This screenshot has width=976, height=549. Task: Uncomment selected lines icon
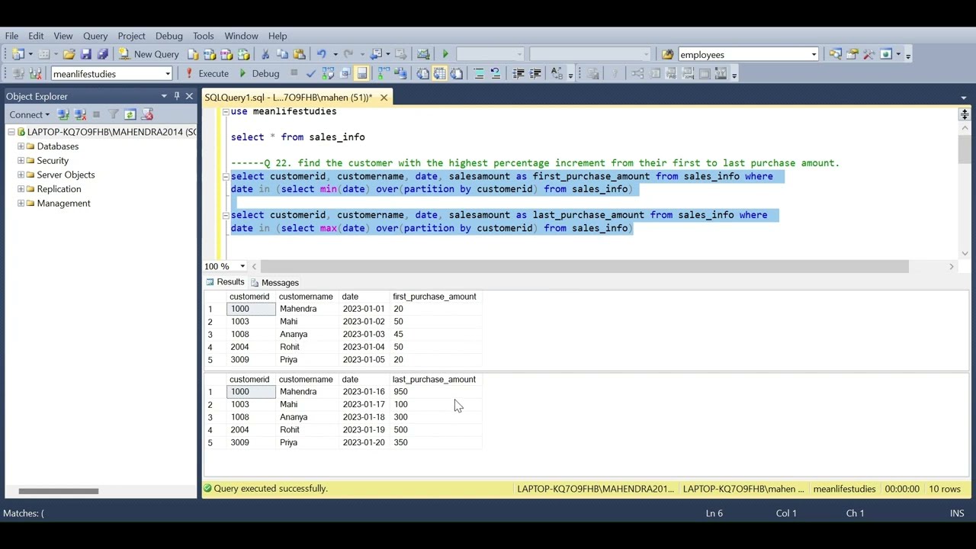tap(495, 74)
